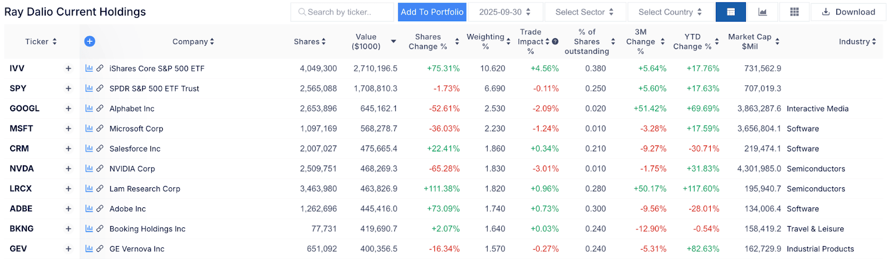
Task: Switch to the grid view icon
Action: coord(794,12)
